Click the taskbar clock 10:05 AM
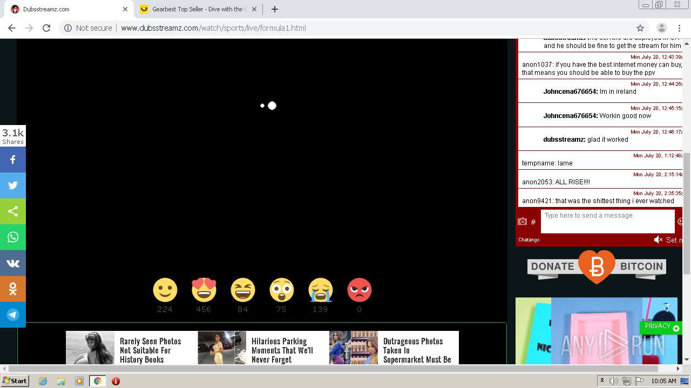This screenshot has height=388, width=691. coord(663,381)
